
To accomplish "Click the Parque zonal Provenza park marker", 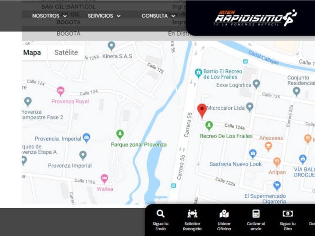I will pos(120,134).
